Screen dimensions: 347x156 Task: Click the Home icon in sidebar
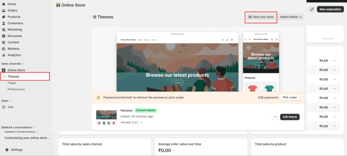click(4, 4)
